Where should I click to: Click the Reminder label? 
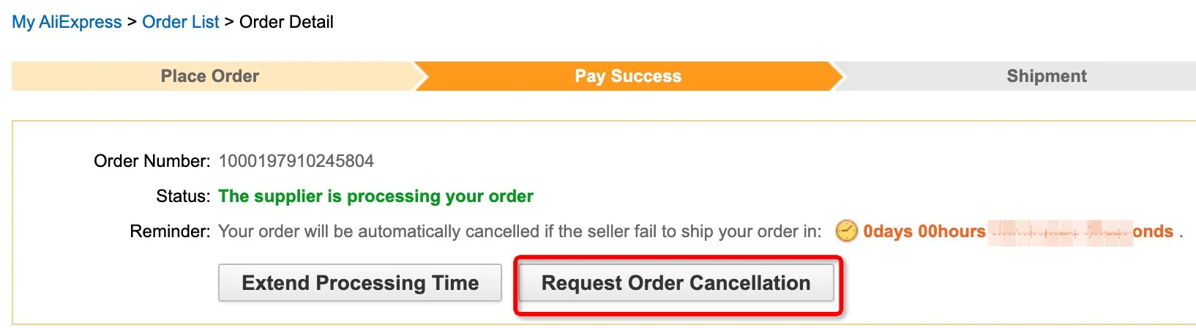click(170, 231)
